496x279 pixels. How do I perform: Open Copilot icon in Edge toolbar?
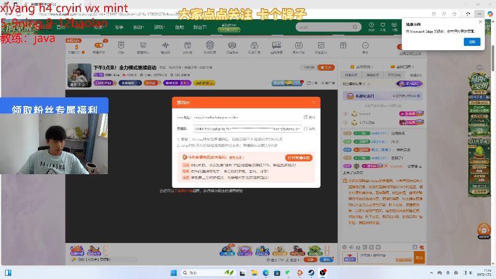click(x=490, y=14)
